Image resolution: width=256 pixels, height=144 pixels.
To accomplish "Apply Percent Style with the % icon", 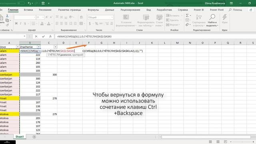I will point(96,24).
